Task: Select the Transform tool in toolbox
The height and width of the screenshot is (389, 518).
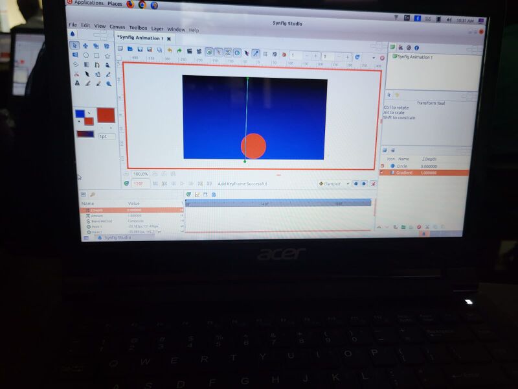Action: click(75, 45)
